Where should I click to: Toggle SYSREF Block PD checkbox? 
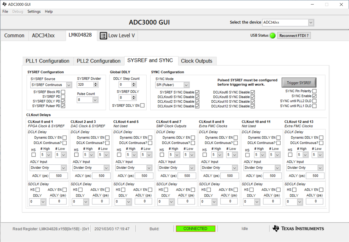coord(63,92)
